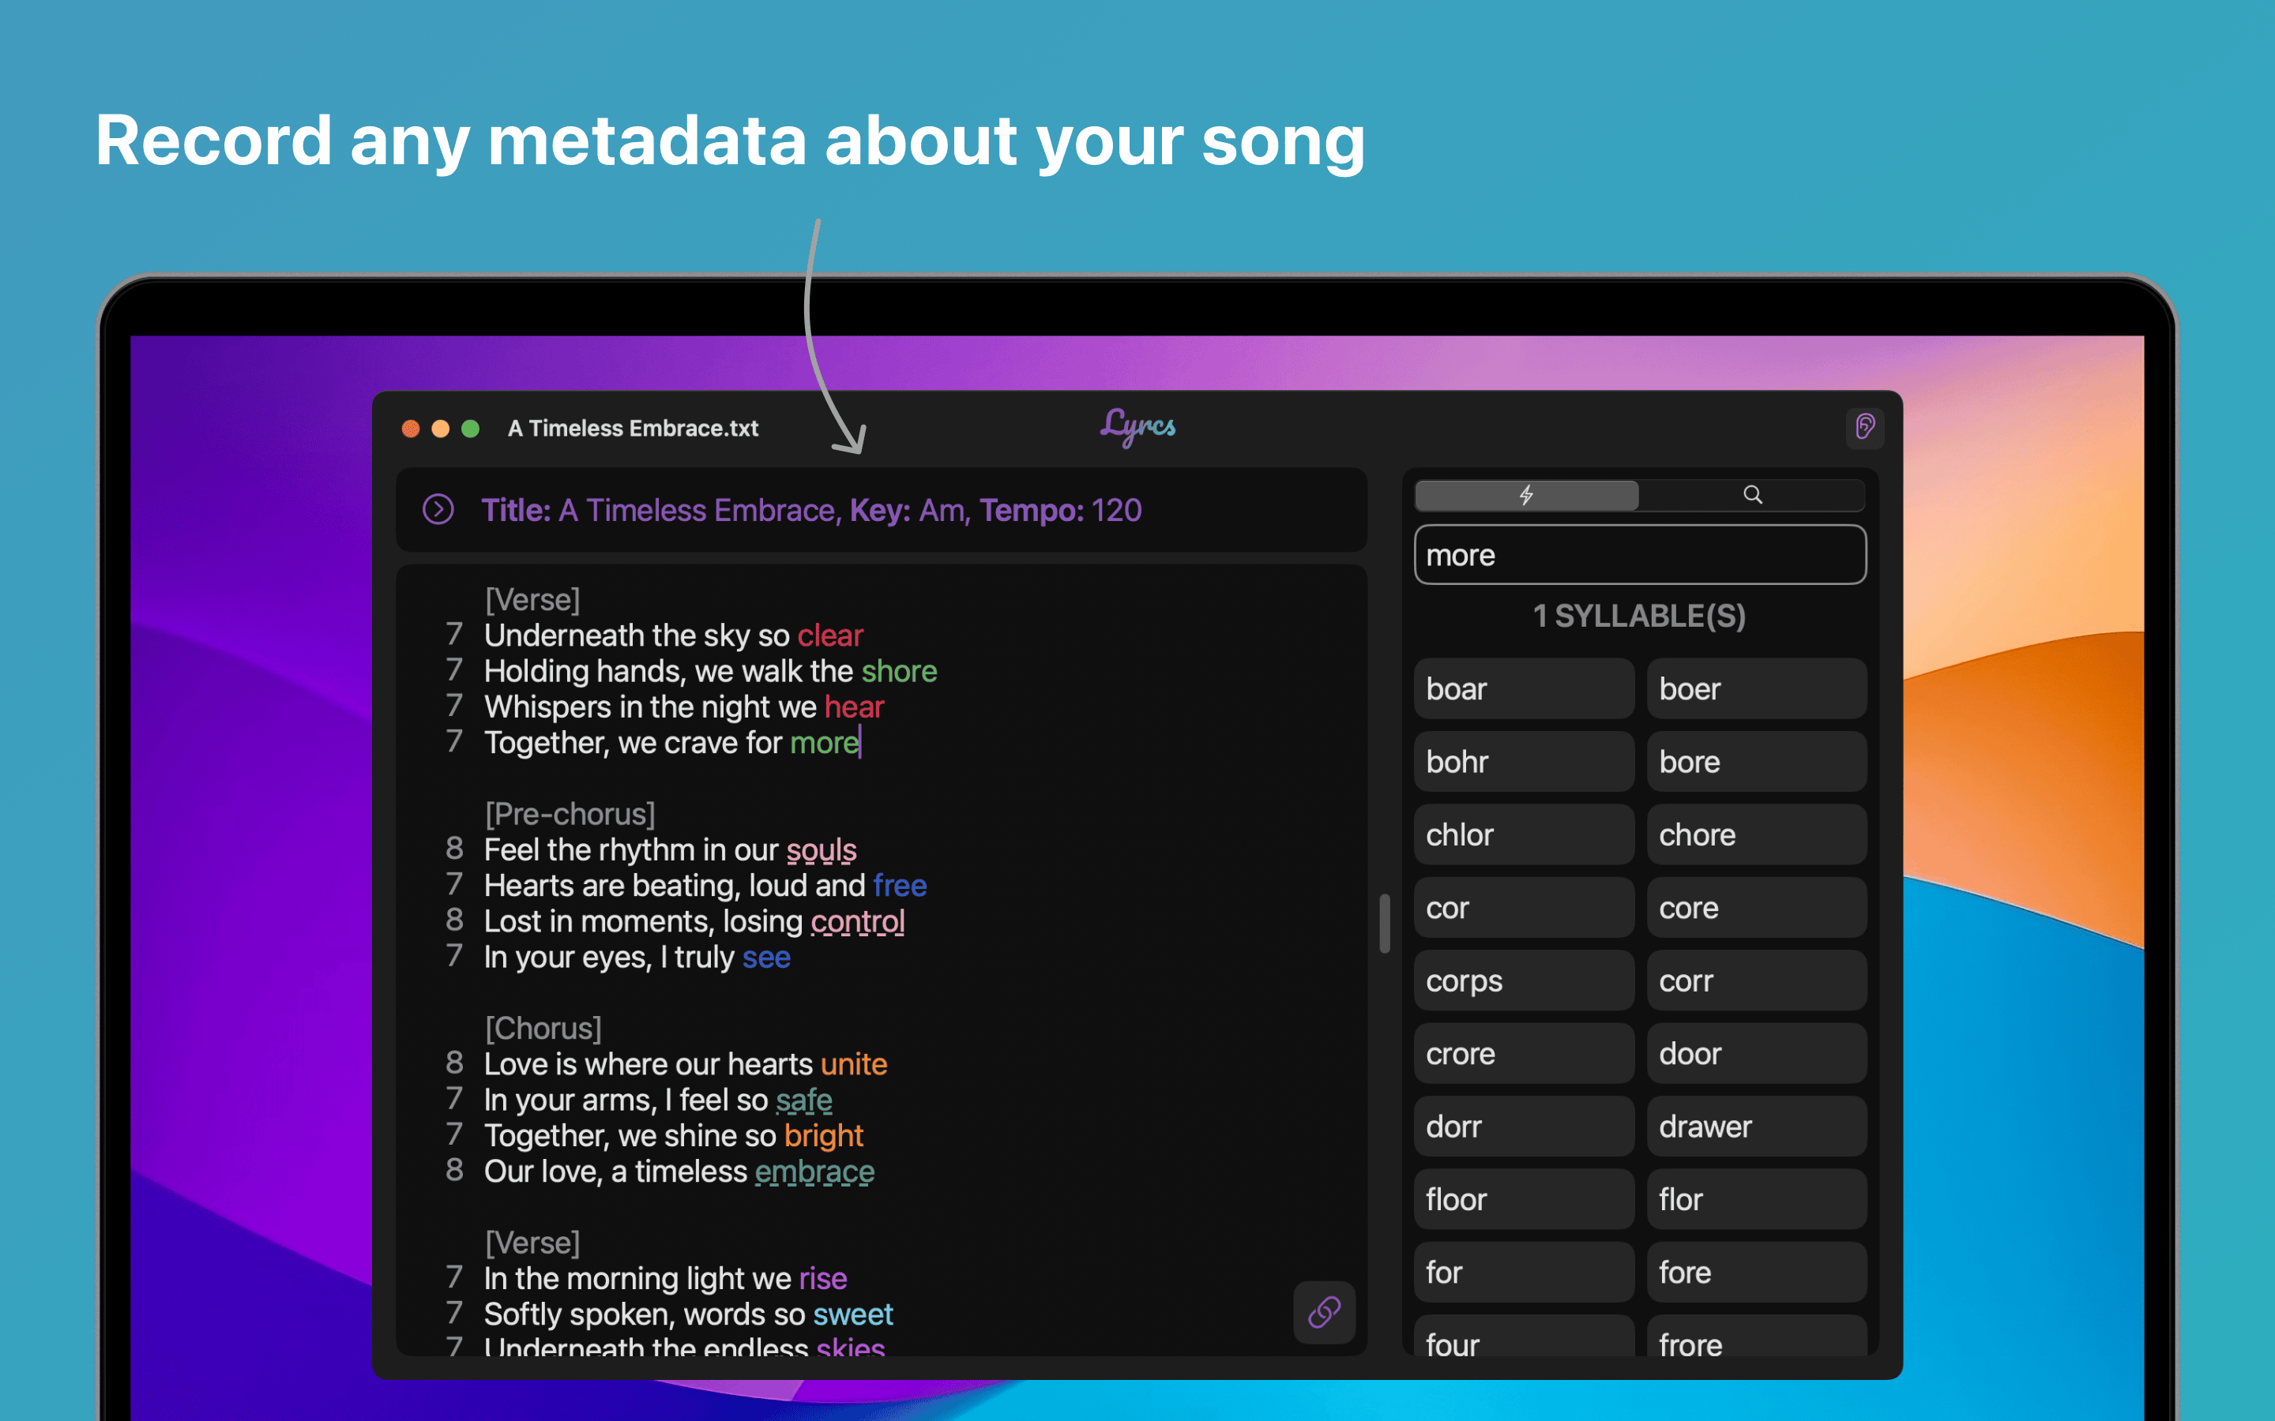Image resolution: width=2275 pixels, height=1421 pixels.
Task: Click the green word 'shore' in the lyrics
Action: point(899,671)
